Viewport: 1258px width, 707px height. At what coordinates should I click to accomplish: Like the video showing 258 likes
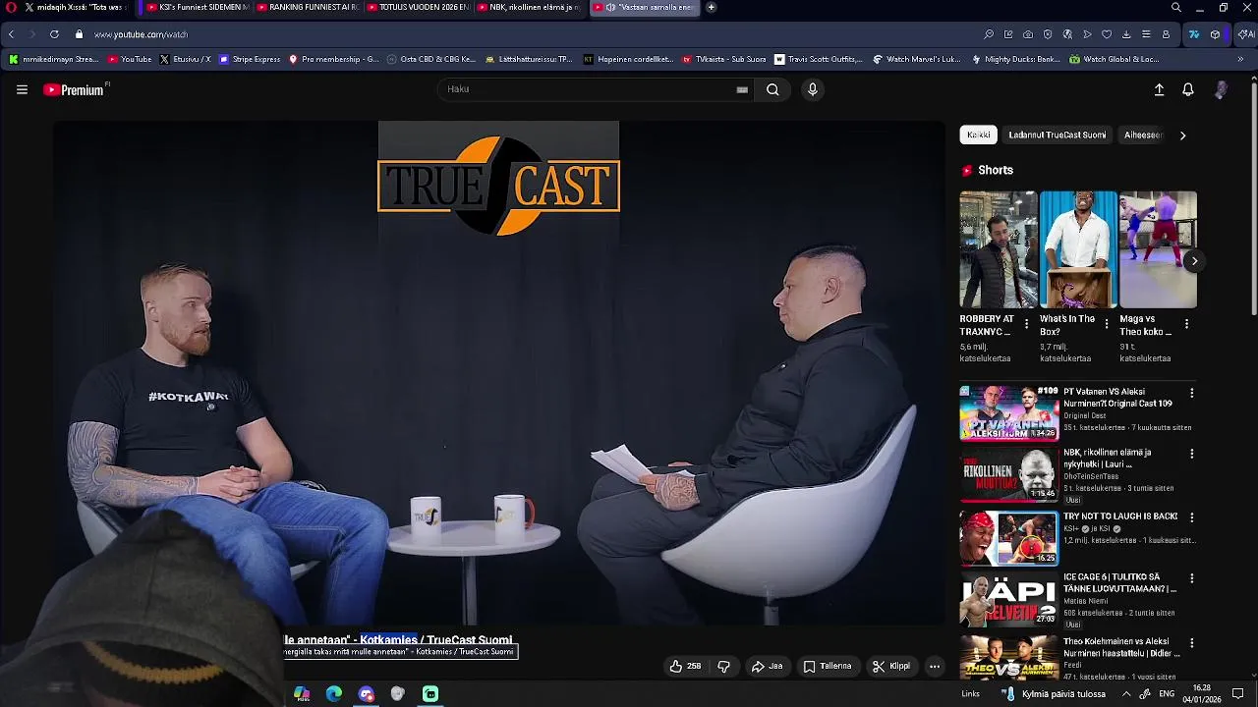pos(685,666)
